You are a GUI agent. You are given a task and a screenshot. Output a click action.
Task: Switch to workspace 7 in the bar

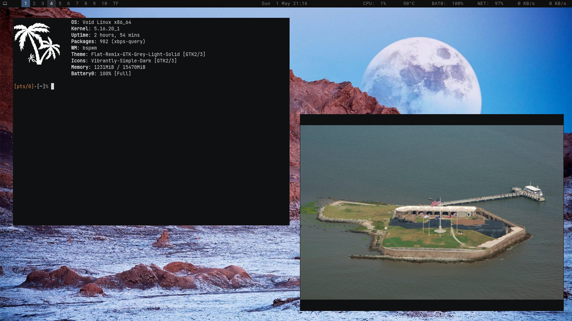(x=77, y=4)
